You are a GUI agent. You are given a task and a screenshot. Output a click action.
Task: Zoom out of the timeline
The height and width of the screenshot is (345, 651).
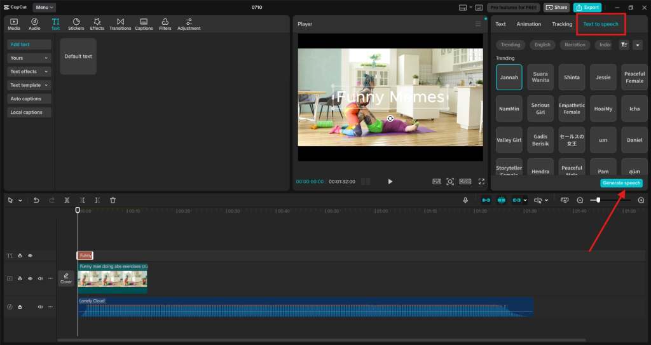(580, 200)
